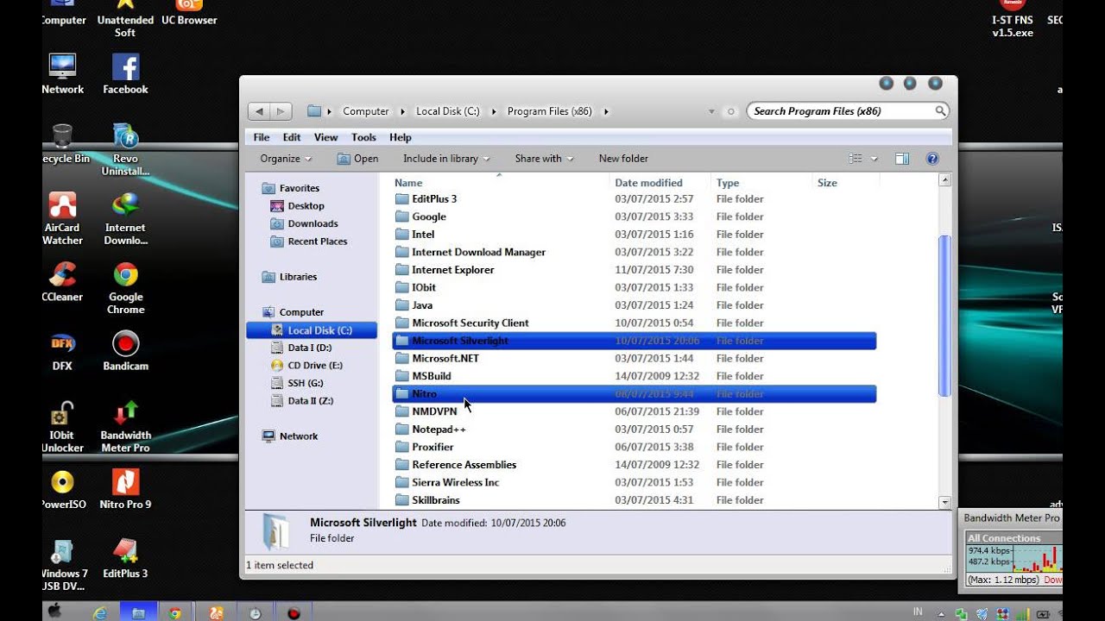Open Help menu

coord(401,137)
